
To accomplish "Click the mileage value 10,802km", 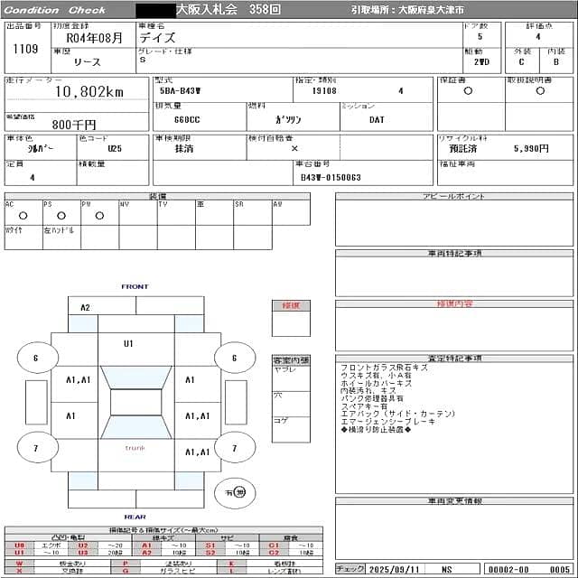I will (89, 91).
